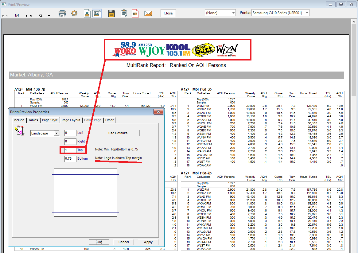Image resolution: width=358 pixels, height=253 pixels.
Task: Click Cancel in Properties dialog
Action: pyautogui.click(x=123, y=242)
